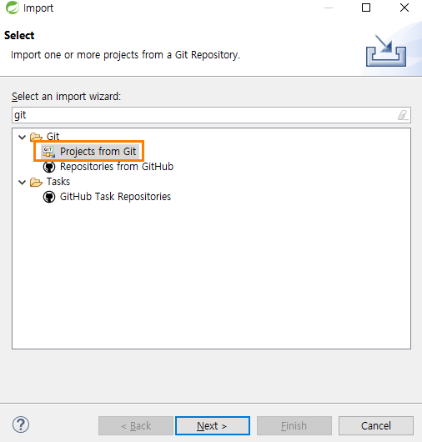The width and height of the screenshot is (422, 442).
Task: Collapse the Tasks category chevron
Action: [22, 183]
